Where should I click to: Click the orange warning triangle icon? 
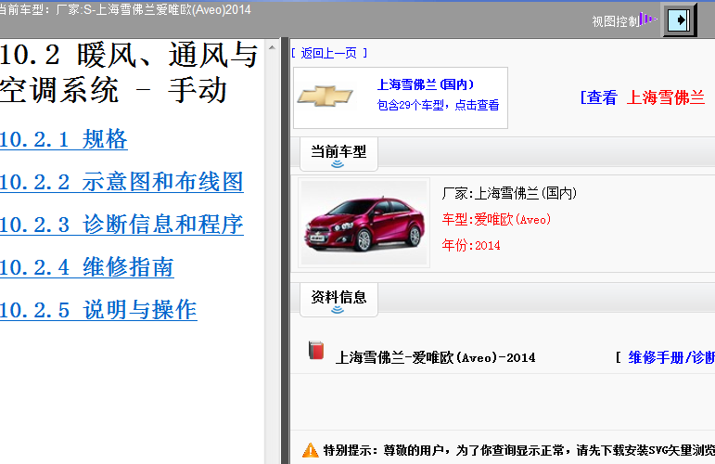click(x=311, y=450)
